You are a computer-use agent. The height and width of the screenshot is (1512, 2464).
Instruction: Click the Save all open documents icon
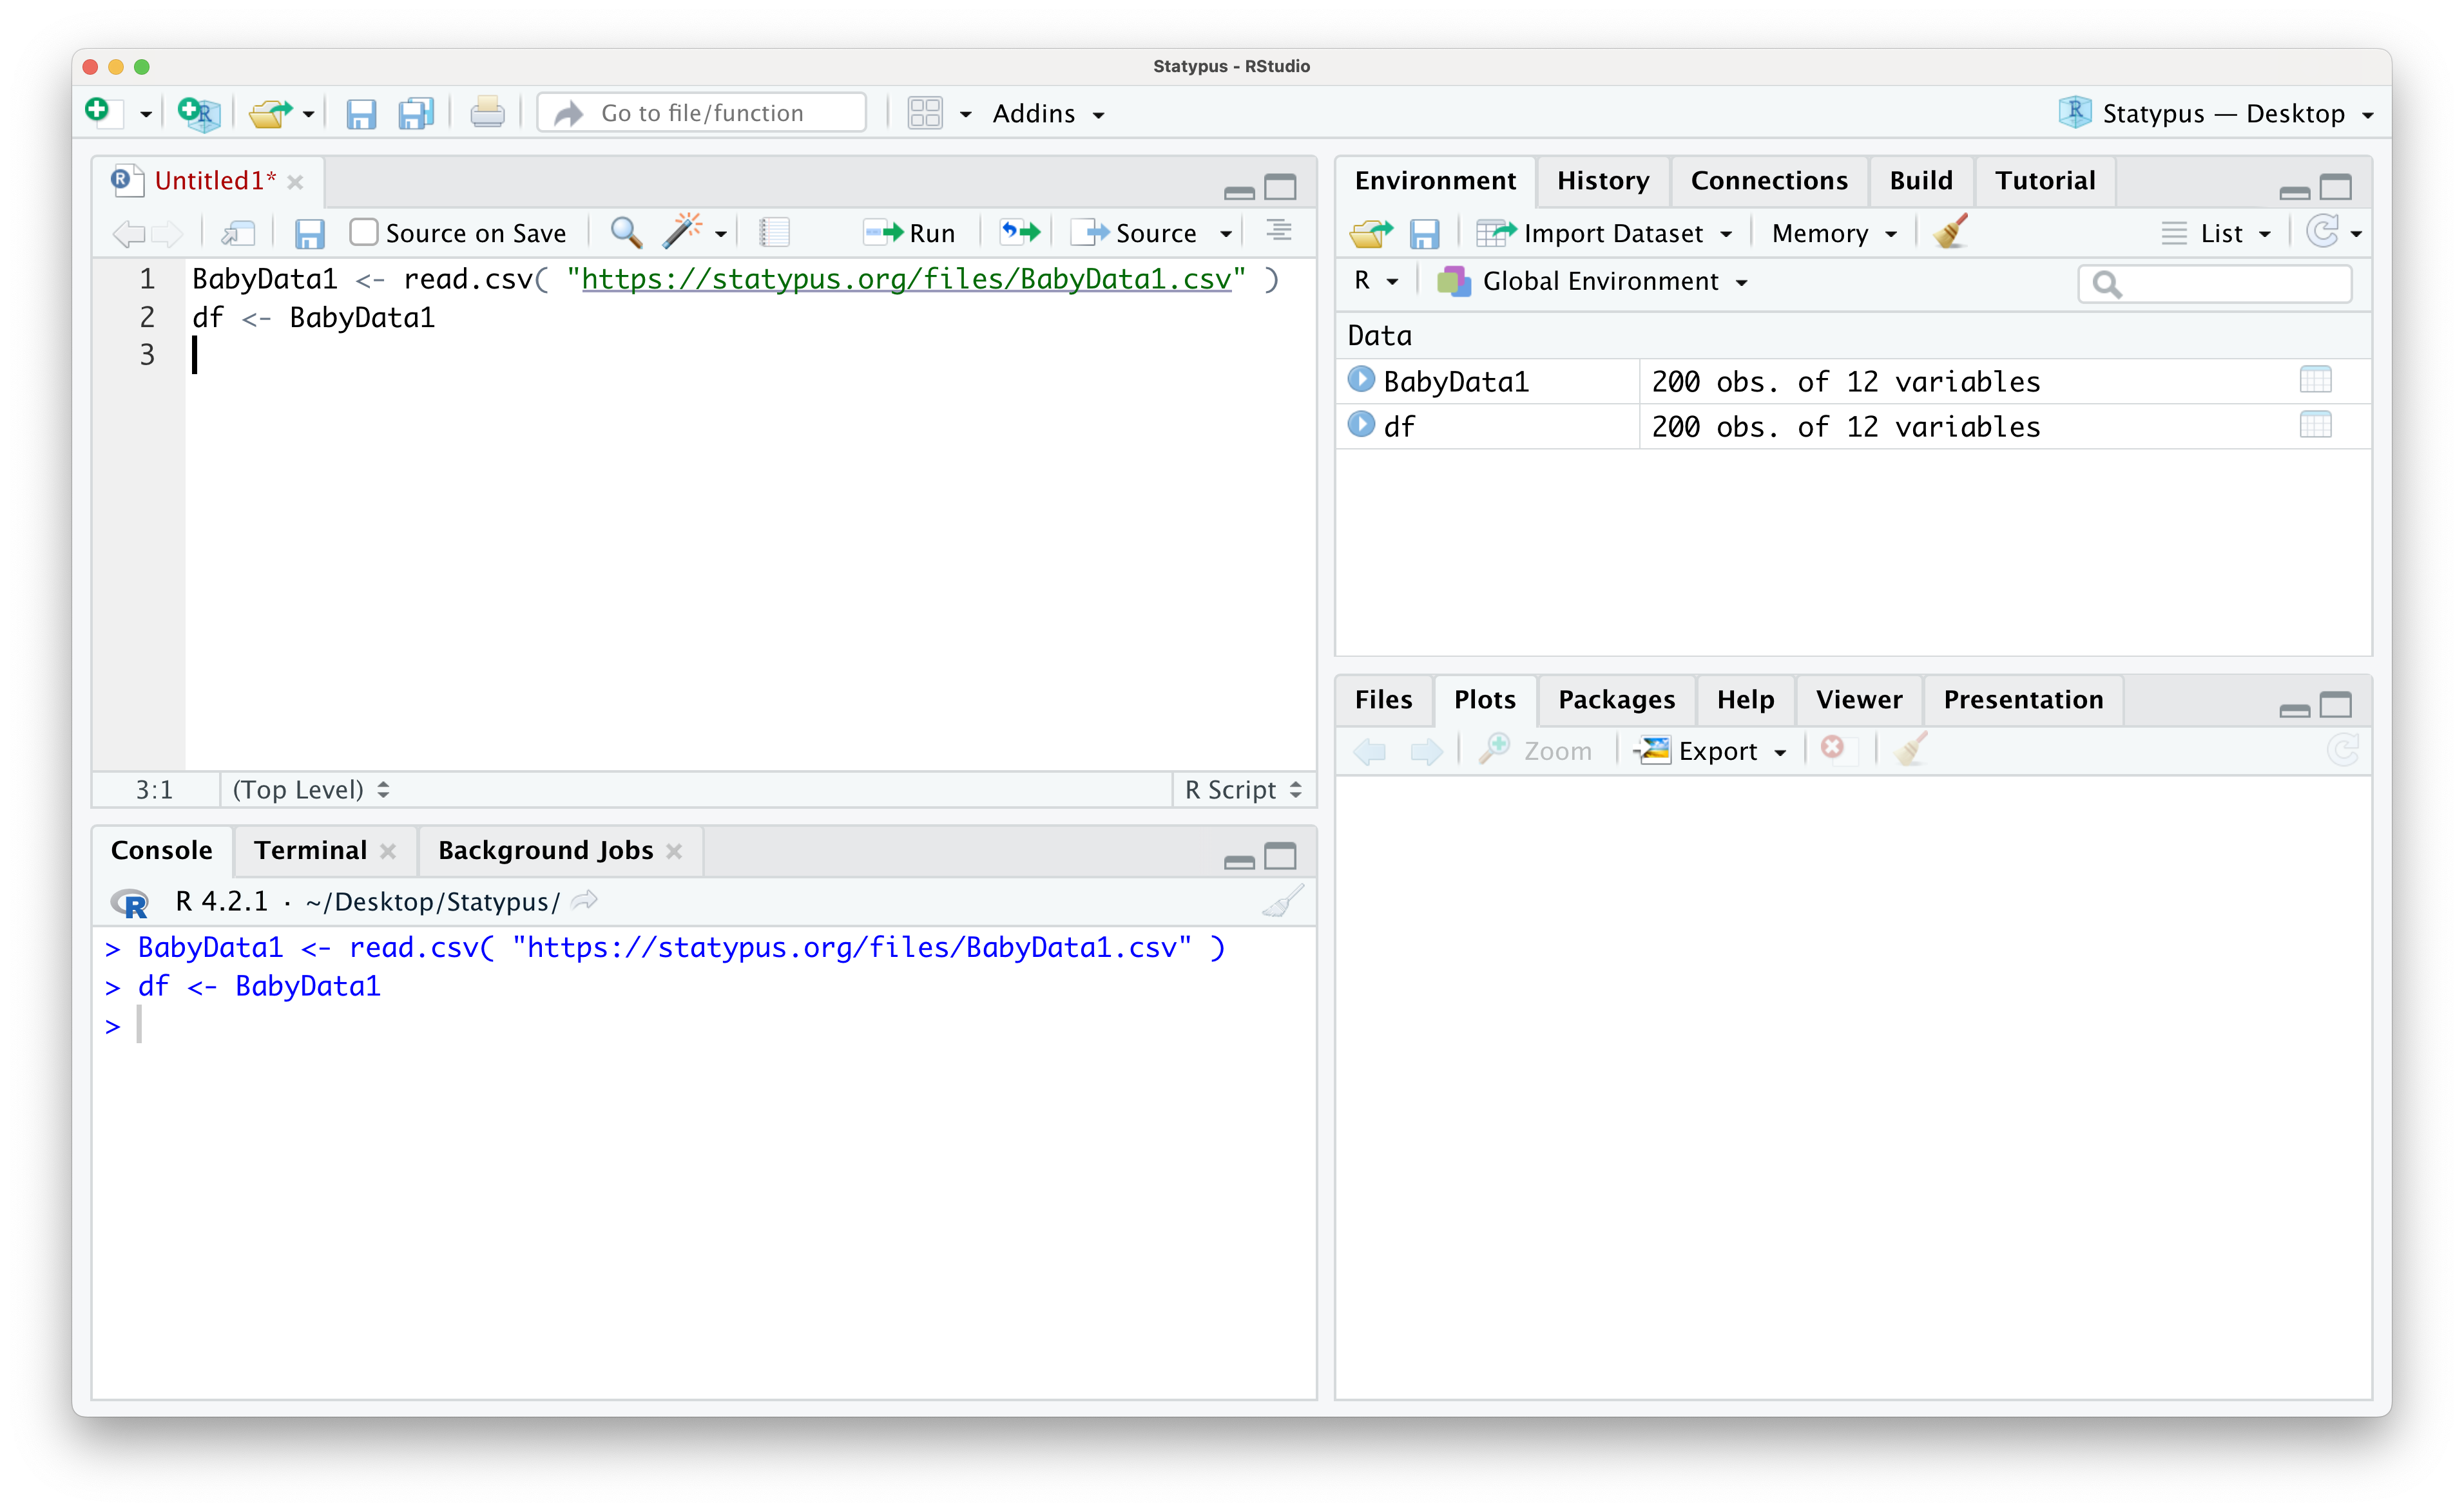click(x=415, y=113)
